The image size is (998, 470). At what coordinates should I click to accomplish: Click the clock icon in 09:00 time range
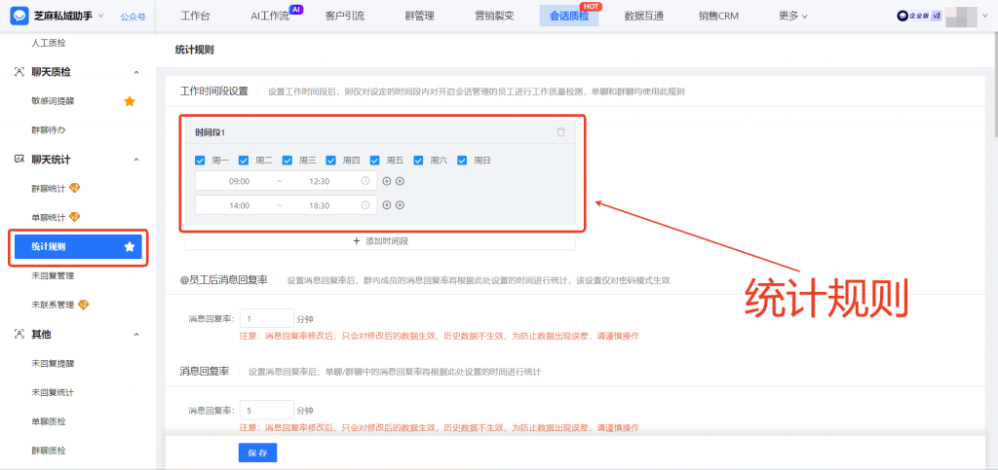[x=365, y=181]
